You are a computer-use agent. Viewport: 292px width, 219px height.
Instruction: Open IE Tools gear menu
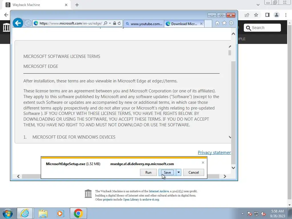[x=231, y=23]
